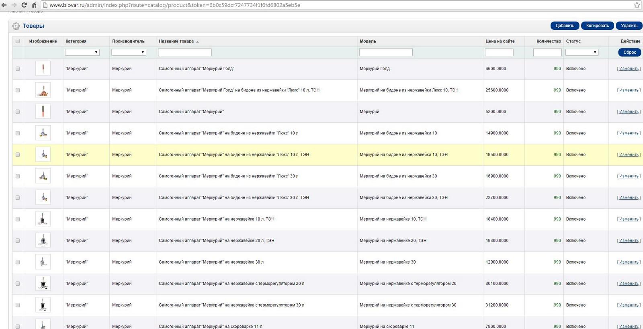Click the ascending sort arrow near Название товара
Screen dimensions: 643x329
tap(197, 42)
